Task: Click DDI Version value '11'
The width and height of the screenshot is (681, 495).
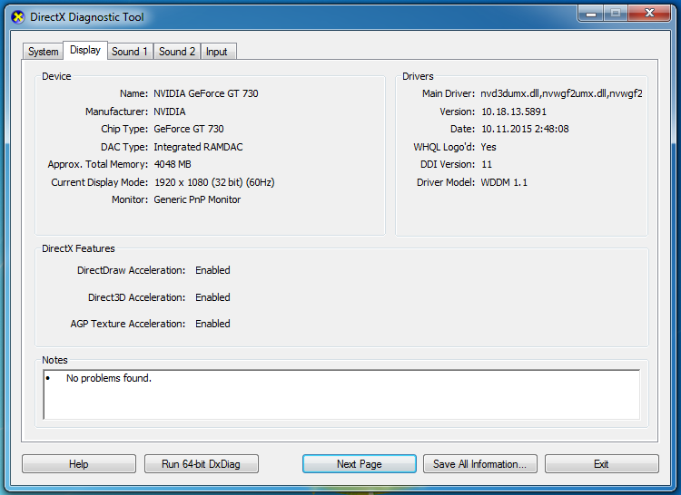Action: [x=487, y=164]
